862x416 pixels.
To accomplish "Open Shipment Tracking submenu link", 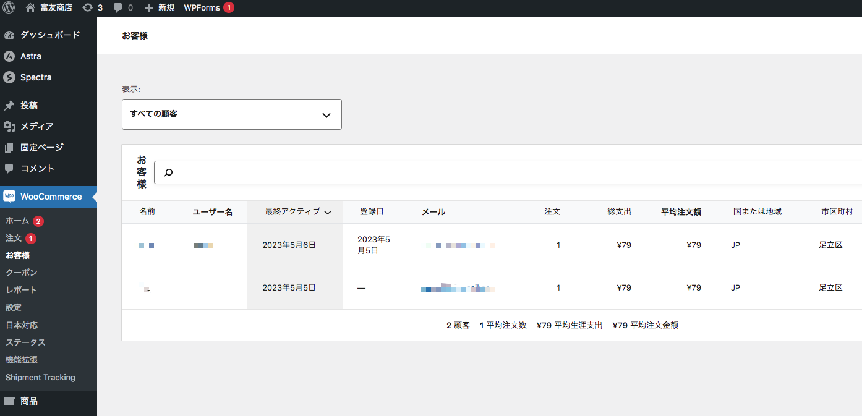I will coord(40,377).
